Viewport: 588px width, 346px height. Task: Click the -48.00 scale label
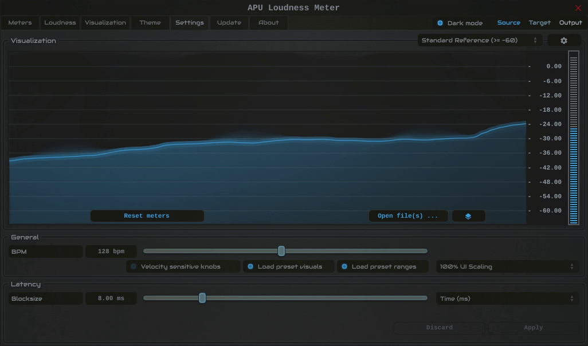coord(550,182)
